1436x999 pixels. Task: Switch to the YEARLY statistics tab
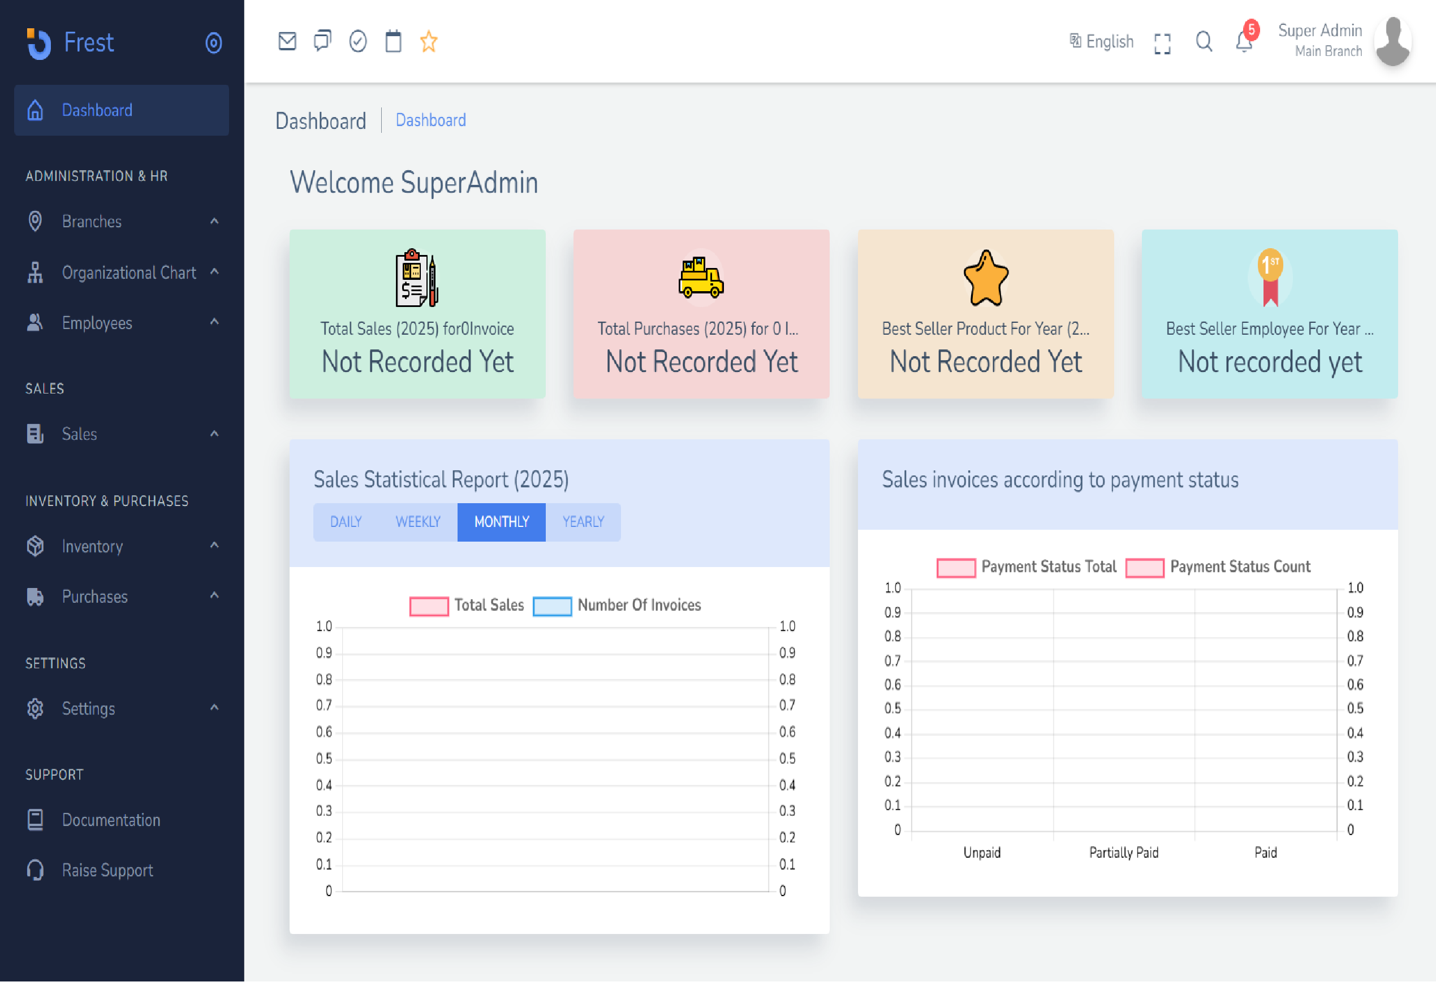(583, 521)
